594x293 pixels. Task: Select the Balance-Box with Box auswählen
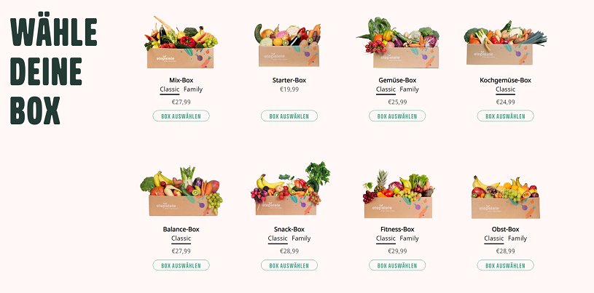[181, 265]
